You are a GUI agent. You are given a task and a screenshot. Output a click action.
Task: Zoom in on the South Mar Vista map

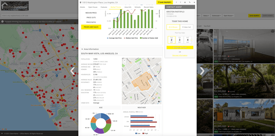(125, 60)
